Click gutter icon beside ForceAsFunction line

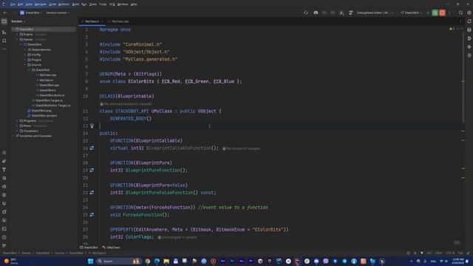(92, 215)
